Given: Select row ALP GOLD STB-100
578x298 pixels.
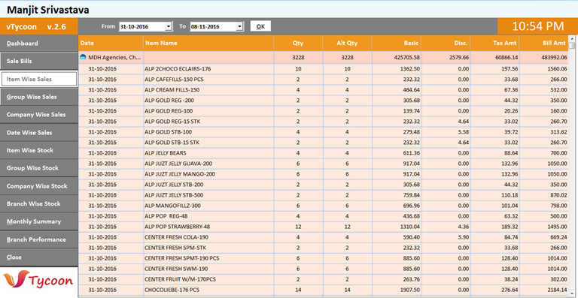Looking at the screenshot, I should pyautogui.click(x=324, y=132).
